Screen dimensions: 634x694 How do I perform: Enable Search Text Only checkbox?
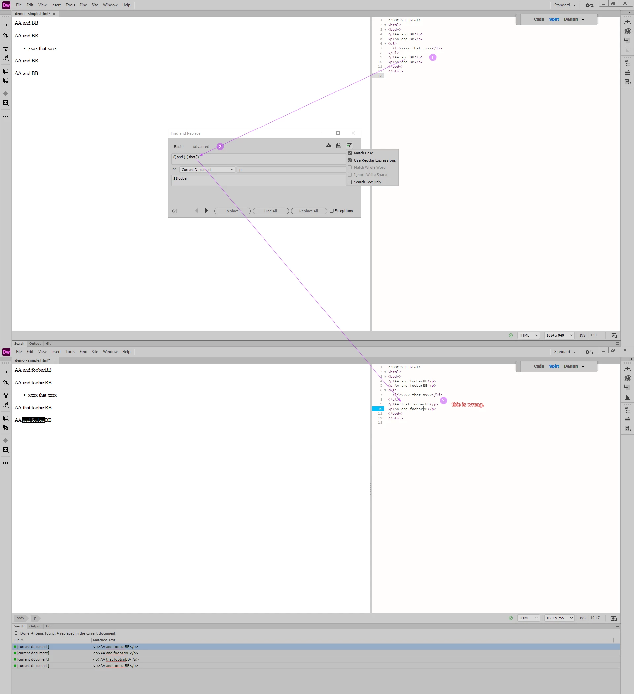point(350,182)
